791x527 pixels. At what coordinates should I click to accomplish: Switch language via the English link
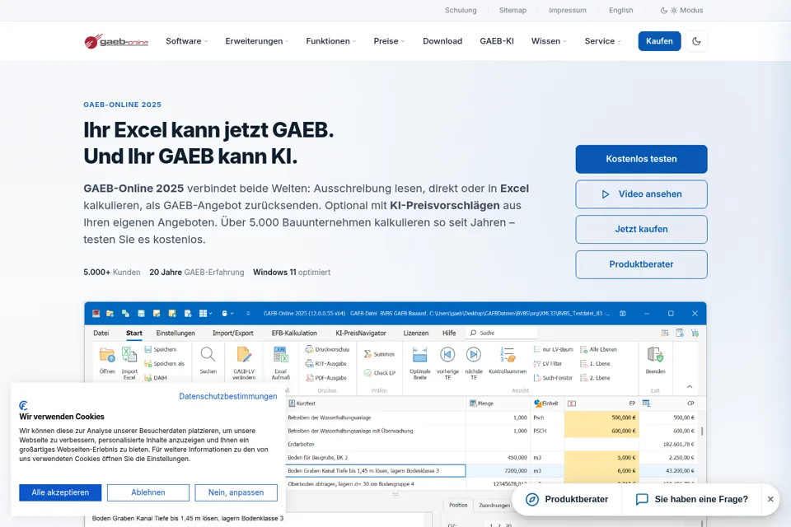621,10
